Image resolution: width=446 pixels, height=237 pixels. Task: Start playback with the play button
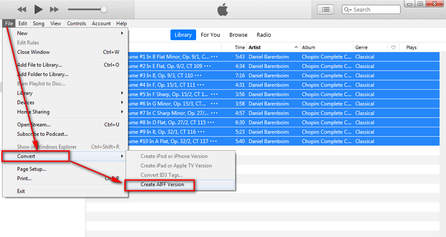coord(38,9)
